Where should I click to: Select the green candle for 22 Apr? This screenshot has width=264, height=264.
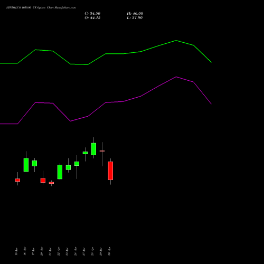[x=60, y=172]
